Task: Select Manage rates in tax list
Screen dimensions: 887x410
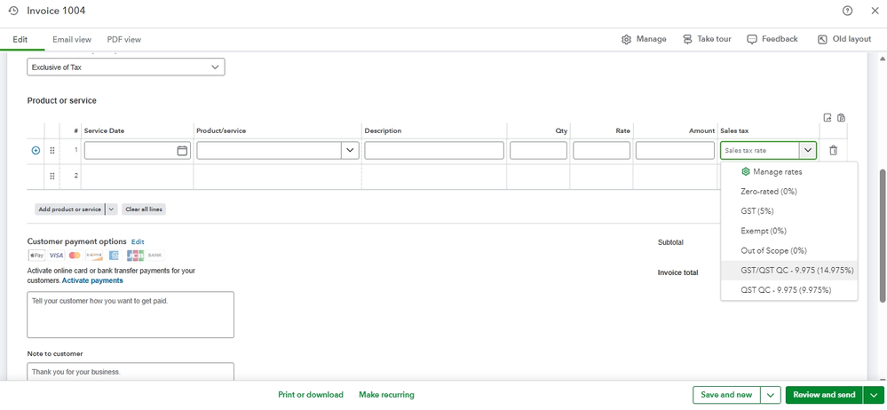Action: tap(788, 171)
